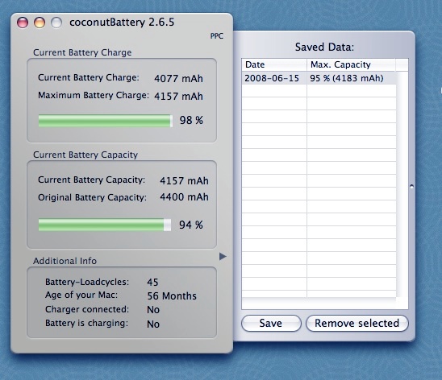
Task: Sort by the Max. Capacity column header
Action: (x=351, y=64)
